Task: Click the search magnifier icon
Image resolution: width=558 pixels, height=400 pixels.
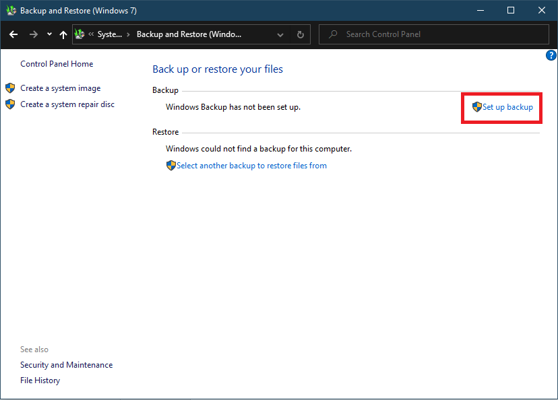Action: pos(333,34)
